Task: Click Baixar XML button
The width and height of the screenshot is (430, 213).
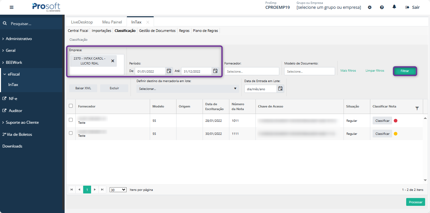Action: (x=83, y=88)
